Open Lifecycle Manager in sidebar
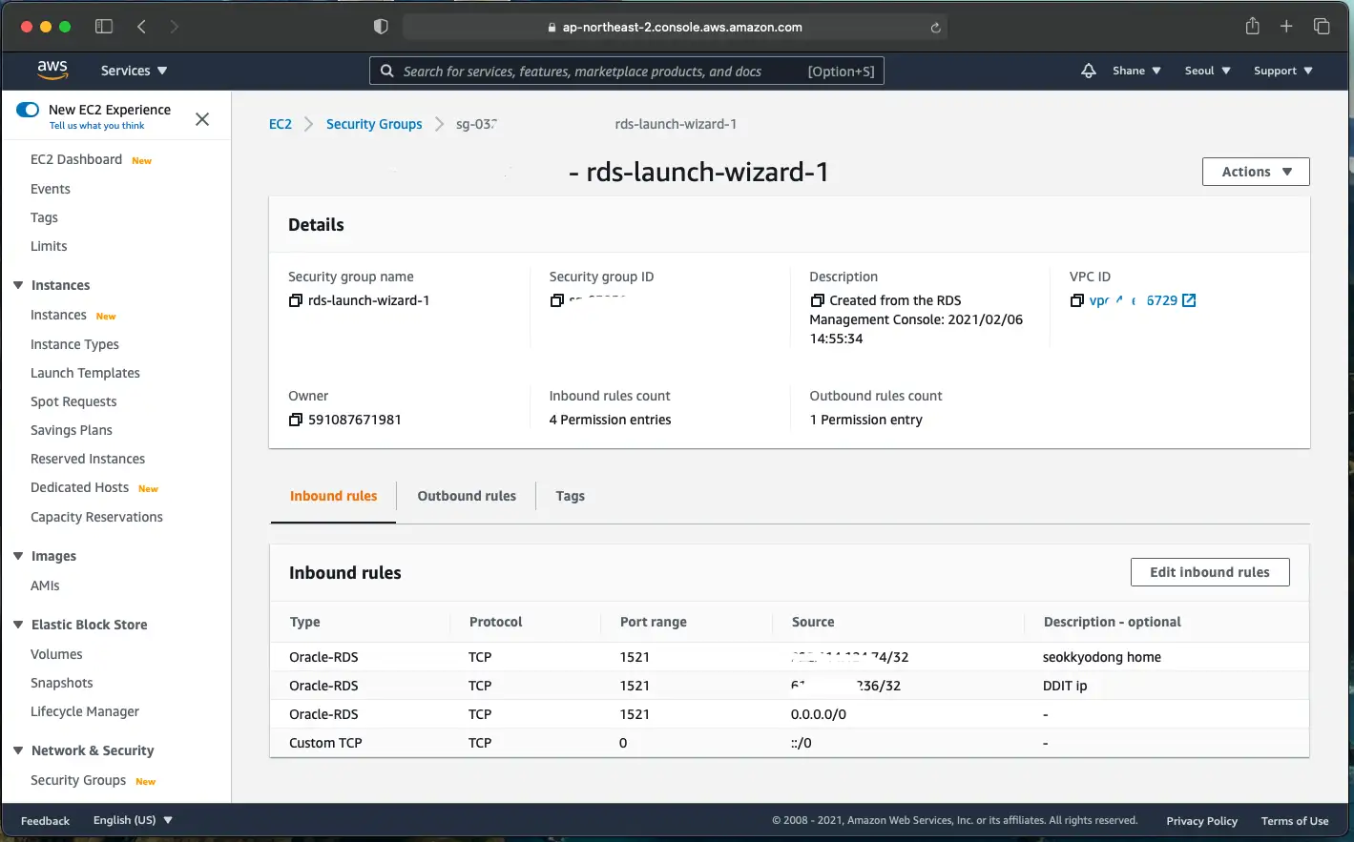Screen dimensions: 1354x842 tap(85, 711)
